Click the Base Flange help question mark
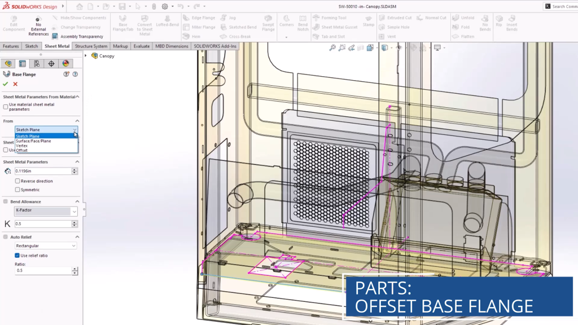This screenshot has width=578, height=325. tap(75, 74)
